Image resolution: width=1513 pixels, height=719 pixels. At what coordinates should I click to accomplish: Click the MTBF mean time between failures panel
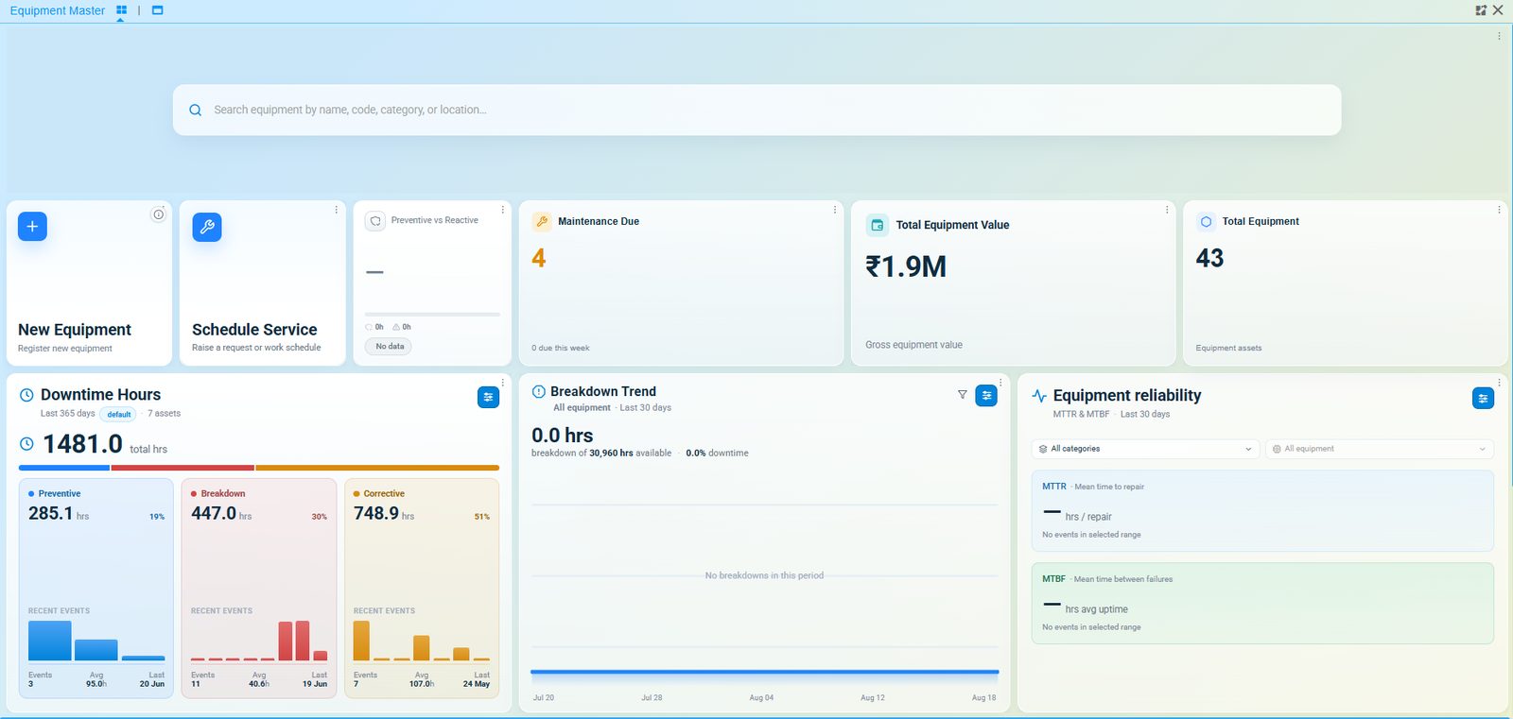pyautogui.click(x=1262, y=604)
